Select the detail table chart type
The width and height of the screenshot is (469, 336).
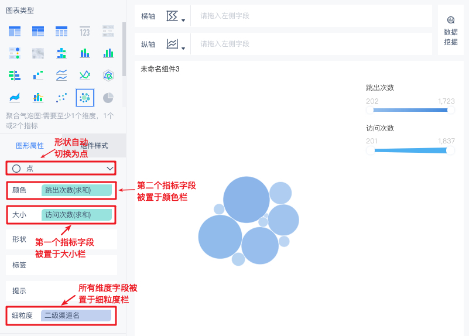point(61,31)
